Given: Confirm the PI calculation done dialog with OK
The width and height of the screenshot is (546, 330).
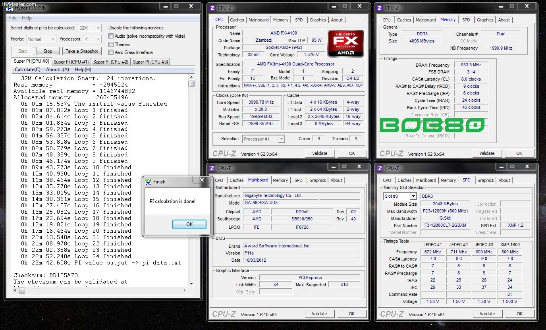Looking at the screenshot, I should click(x=189, y=224).
